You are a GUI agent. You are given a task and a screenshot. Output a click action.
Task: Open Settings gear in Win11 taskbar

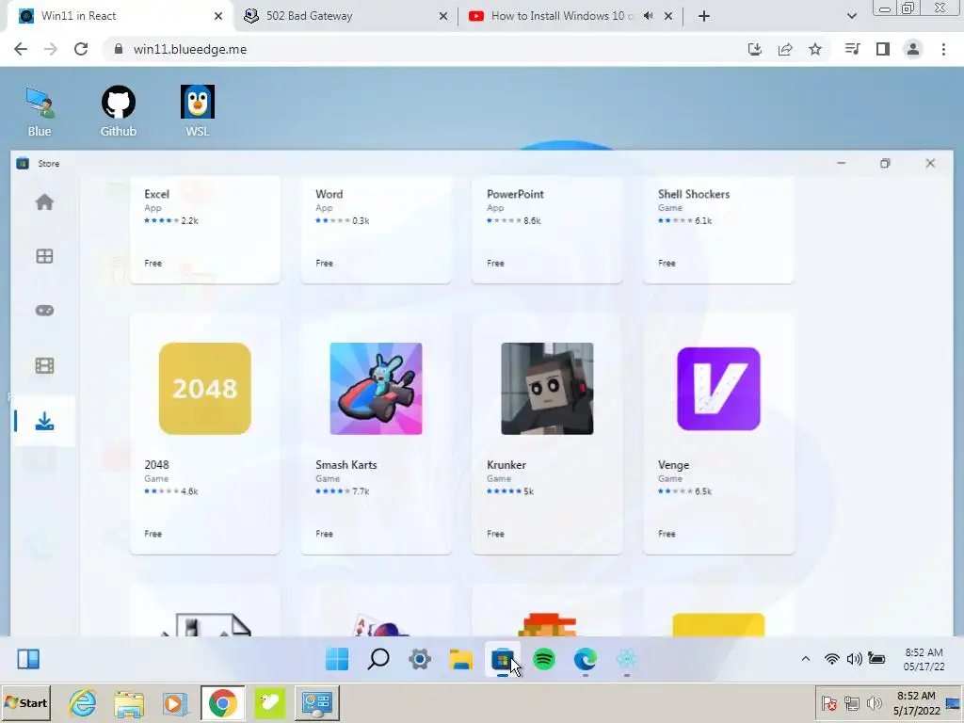[420, 659]
